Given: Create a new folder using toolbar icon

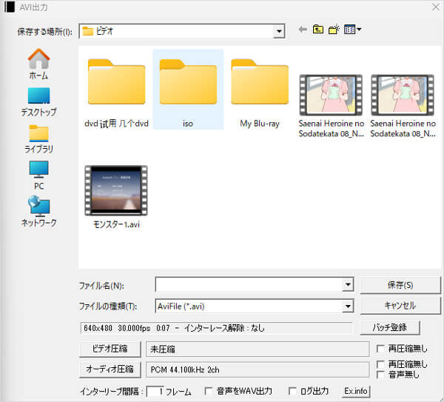Looking at the screenshot, I should [334, 30].
